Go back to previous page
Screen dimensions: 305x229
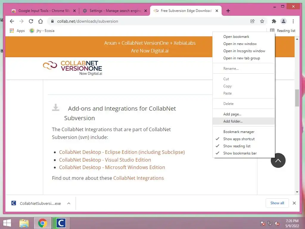(12, 21)
